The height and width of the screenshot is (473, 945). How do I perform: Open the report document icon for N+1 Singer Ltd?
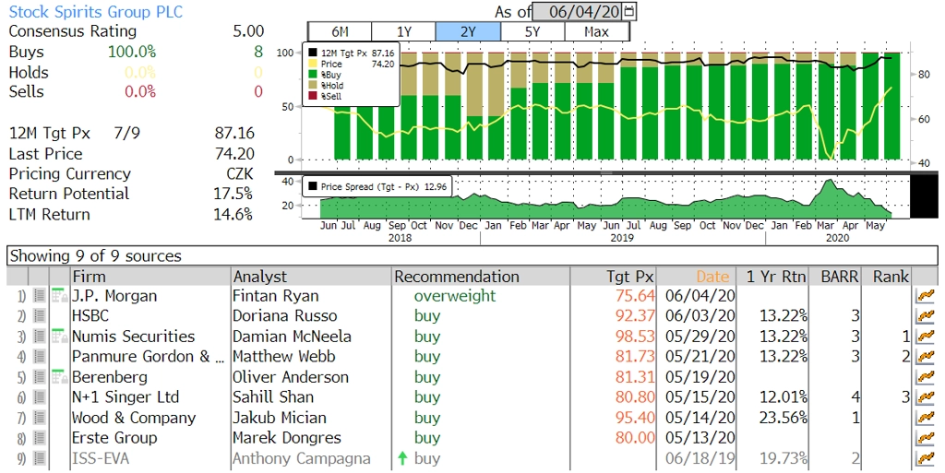[40, 397]
